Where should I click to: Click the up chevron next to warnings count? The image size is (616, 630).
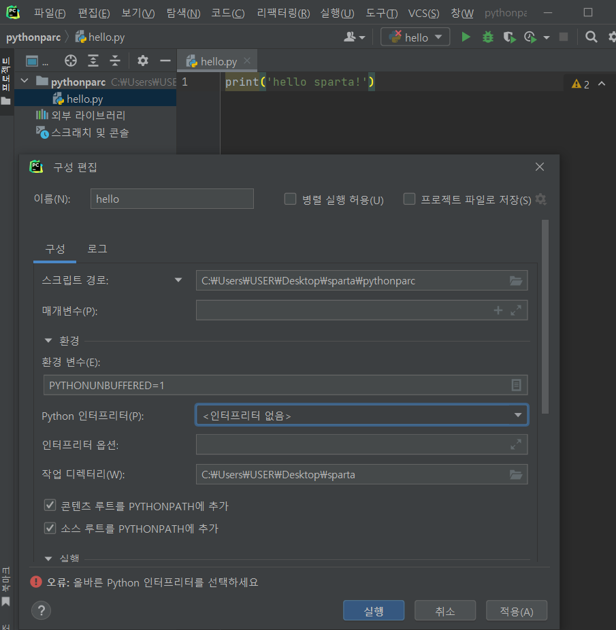(x=602, y=84)
